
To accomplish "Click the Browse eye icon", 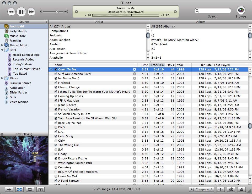I will click(x=241, y=10).
